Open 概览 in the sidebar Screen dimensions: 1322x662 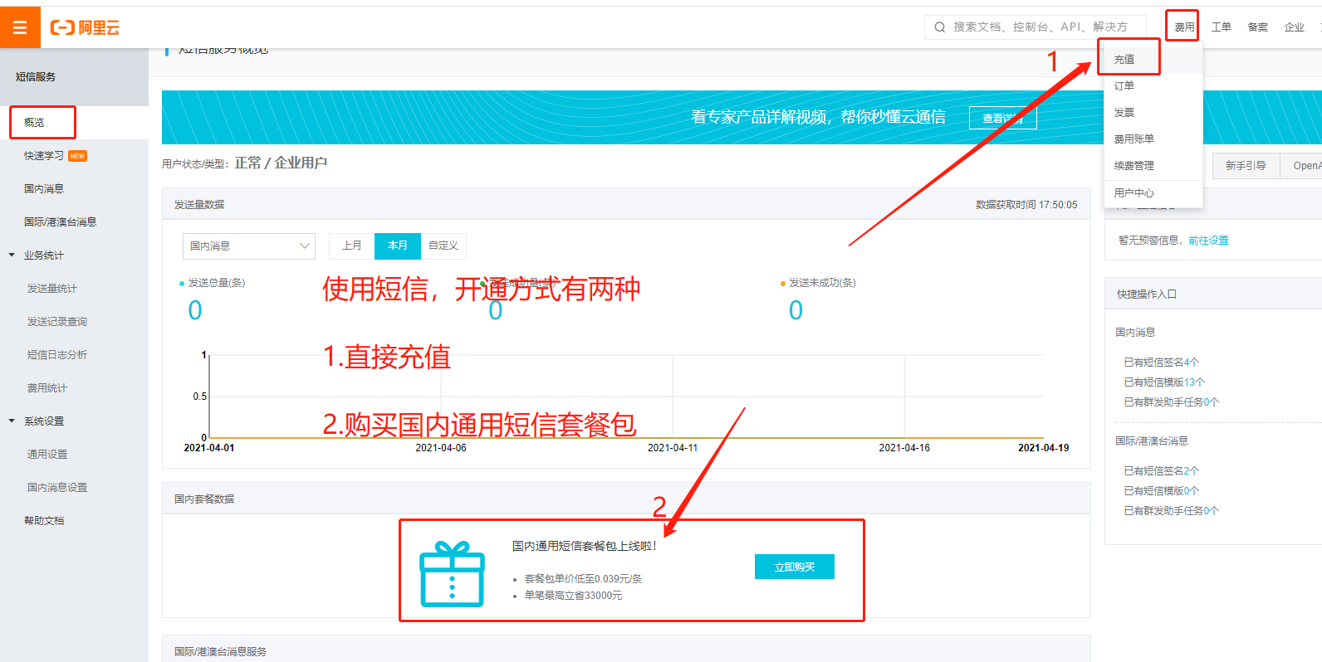(x=35, y=123)
